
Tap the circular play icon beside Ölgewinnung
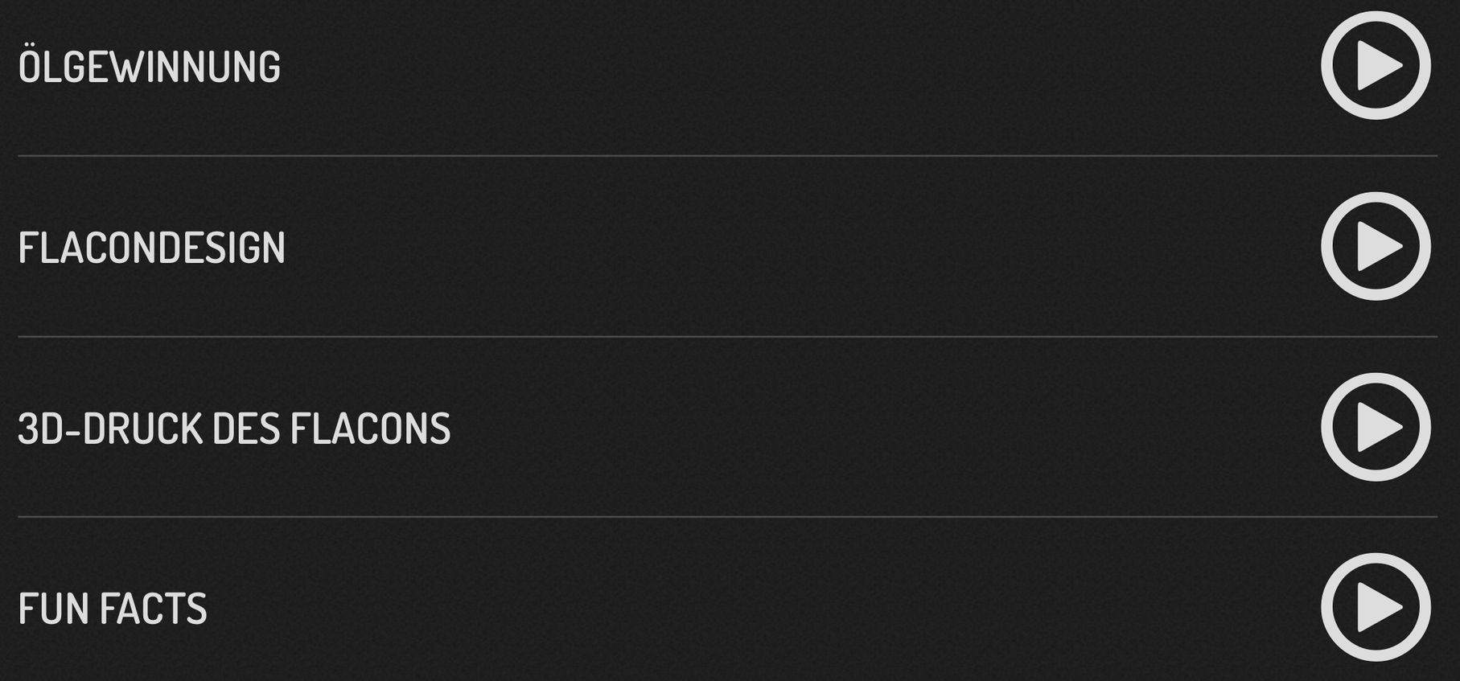coord(1376,65)
